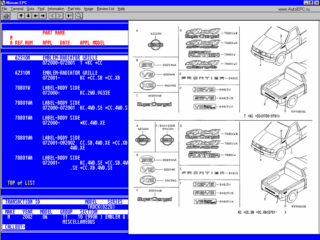Click the R990000G diagram code
This screenshot has width=320, height=240.
click(299, 207)
